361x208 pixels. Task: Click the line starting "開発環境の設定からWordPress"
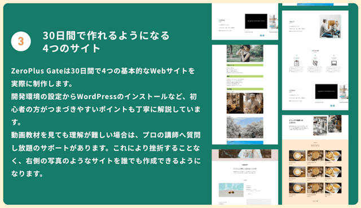104,96
